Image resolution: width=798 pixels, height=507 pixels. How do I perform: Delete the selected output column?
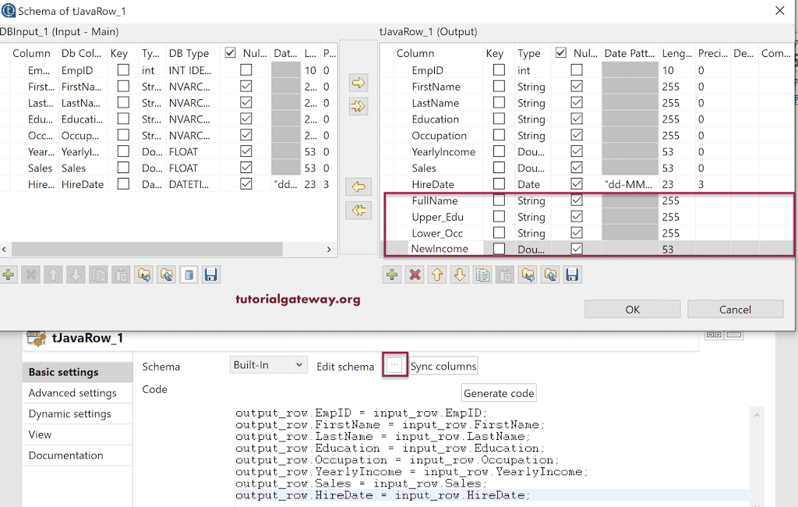414,274
